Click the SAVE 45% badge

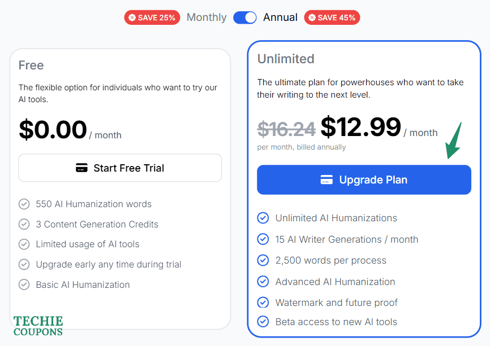pos(332,17)
